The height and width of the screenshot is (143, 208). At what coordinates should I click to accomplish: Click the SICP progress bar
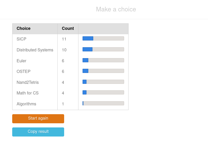click(x=103, y=38)
